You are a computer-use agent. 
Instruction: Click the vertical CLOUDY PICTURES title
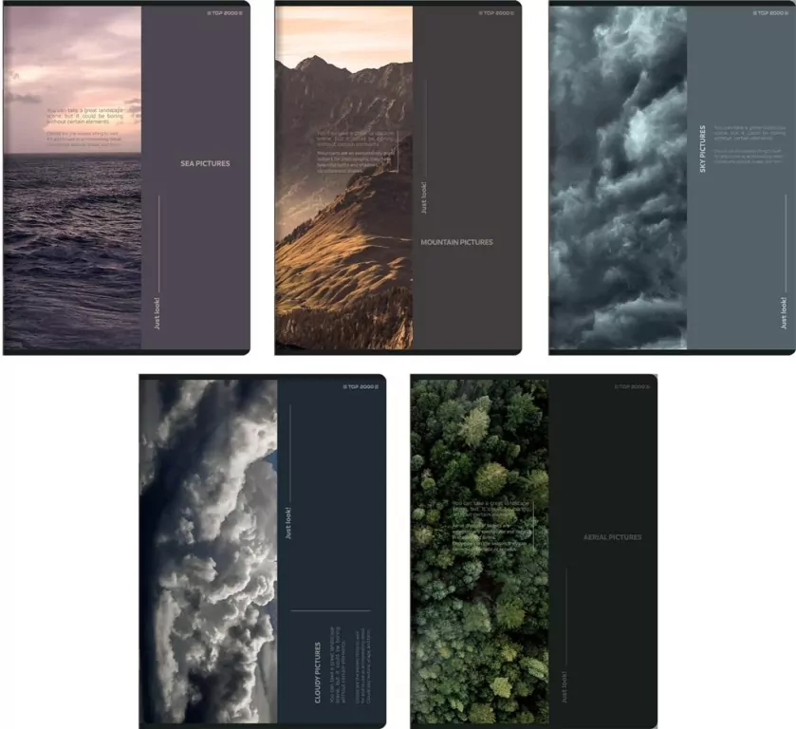(x=318, y=672)
